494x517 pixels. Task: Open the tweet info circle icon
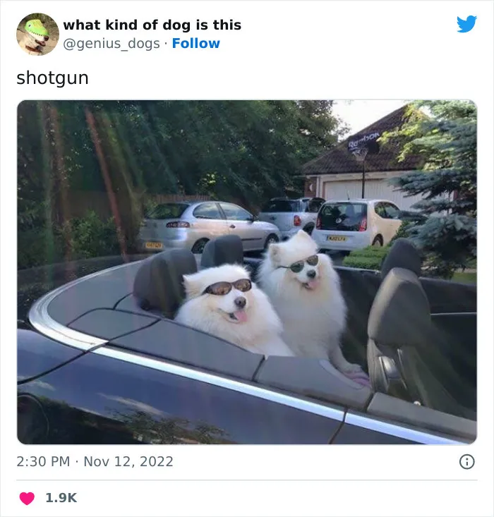point(467,461)
